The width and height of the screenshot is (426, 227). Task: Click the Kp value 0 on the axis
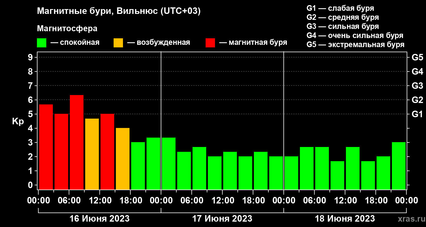(x=31, y=185)
